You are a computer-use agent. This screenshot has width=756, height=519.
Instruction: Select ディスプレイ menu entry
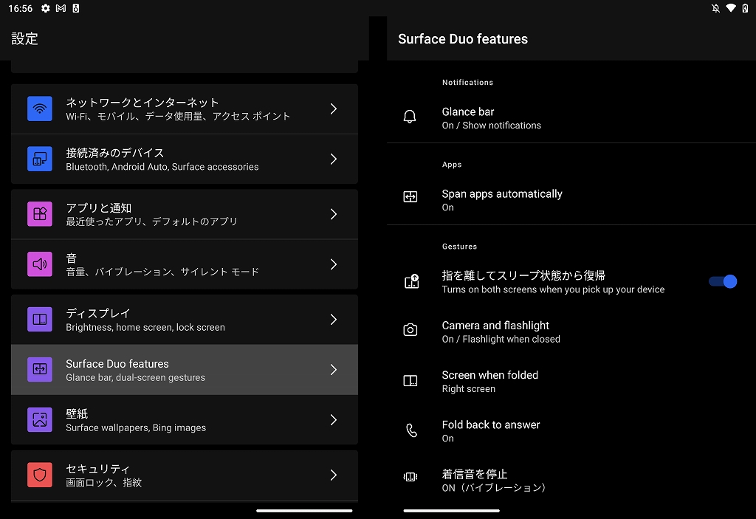[x=184, y=320]
